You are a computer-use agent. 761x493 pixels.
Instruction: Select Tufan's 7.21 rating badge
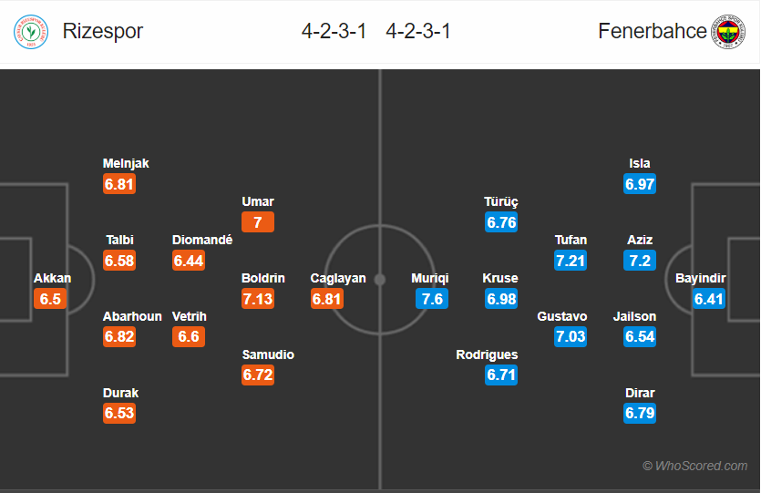571,261
